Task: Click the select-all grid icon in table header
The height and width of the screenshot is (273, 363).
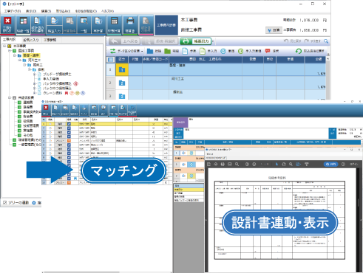Action: (111, 59)
